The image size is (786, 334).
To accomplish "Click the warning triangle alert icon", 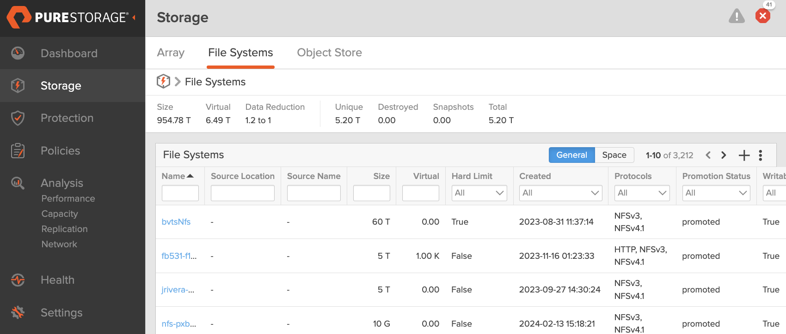I will click(x=737, y=16).
